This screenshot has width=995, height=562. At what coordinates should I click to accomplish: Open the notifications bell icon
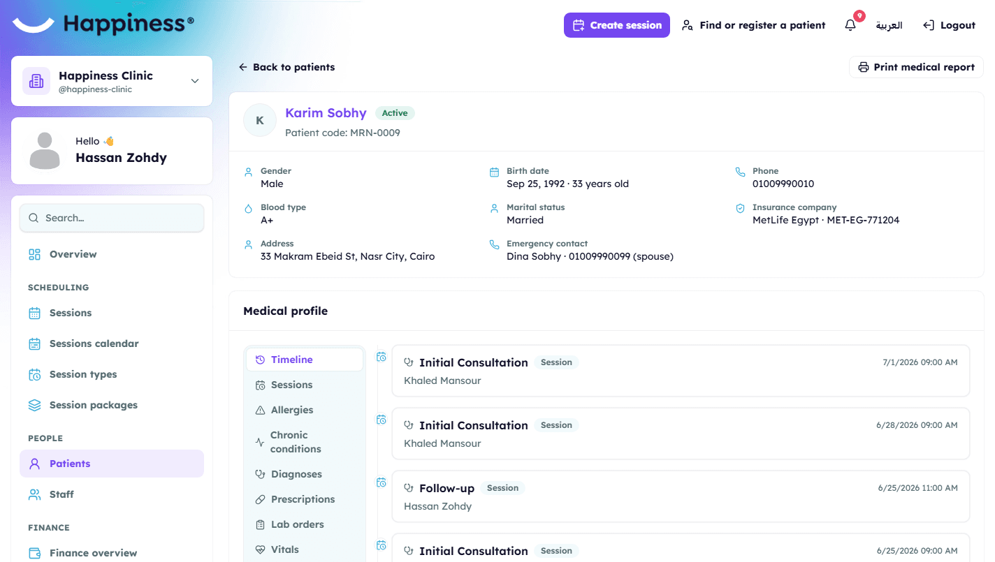point(850,25)
